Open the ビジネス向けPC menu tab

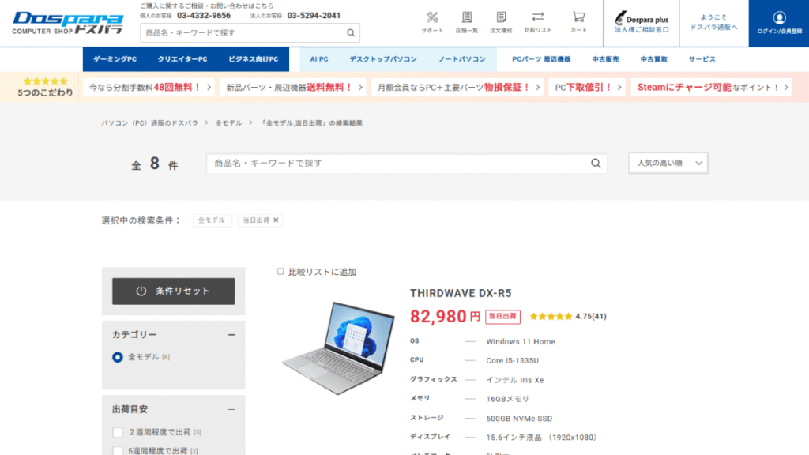254,59
